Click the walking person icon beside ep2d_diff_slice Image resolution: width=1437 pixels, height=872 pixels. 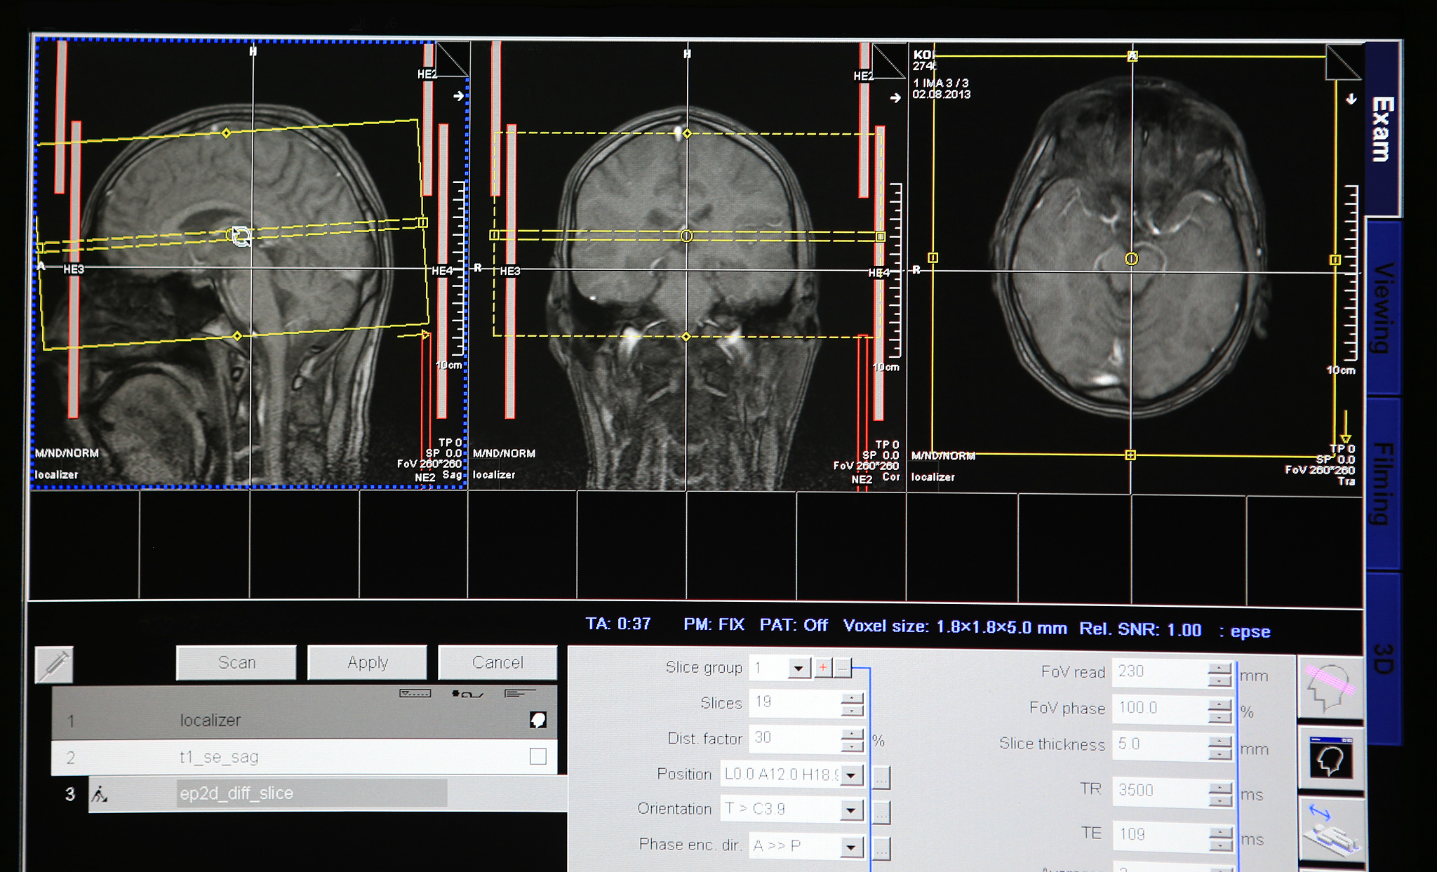coord(100,794)
